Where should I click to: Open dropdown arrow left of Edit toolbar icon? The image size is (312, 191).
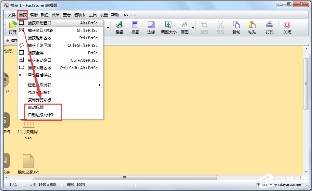107,28
